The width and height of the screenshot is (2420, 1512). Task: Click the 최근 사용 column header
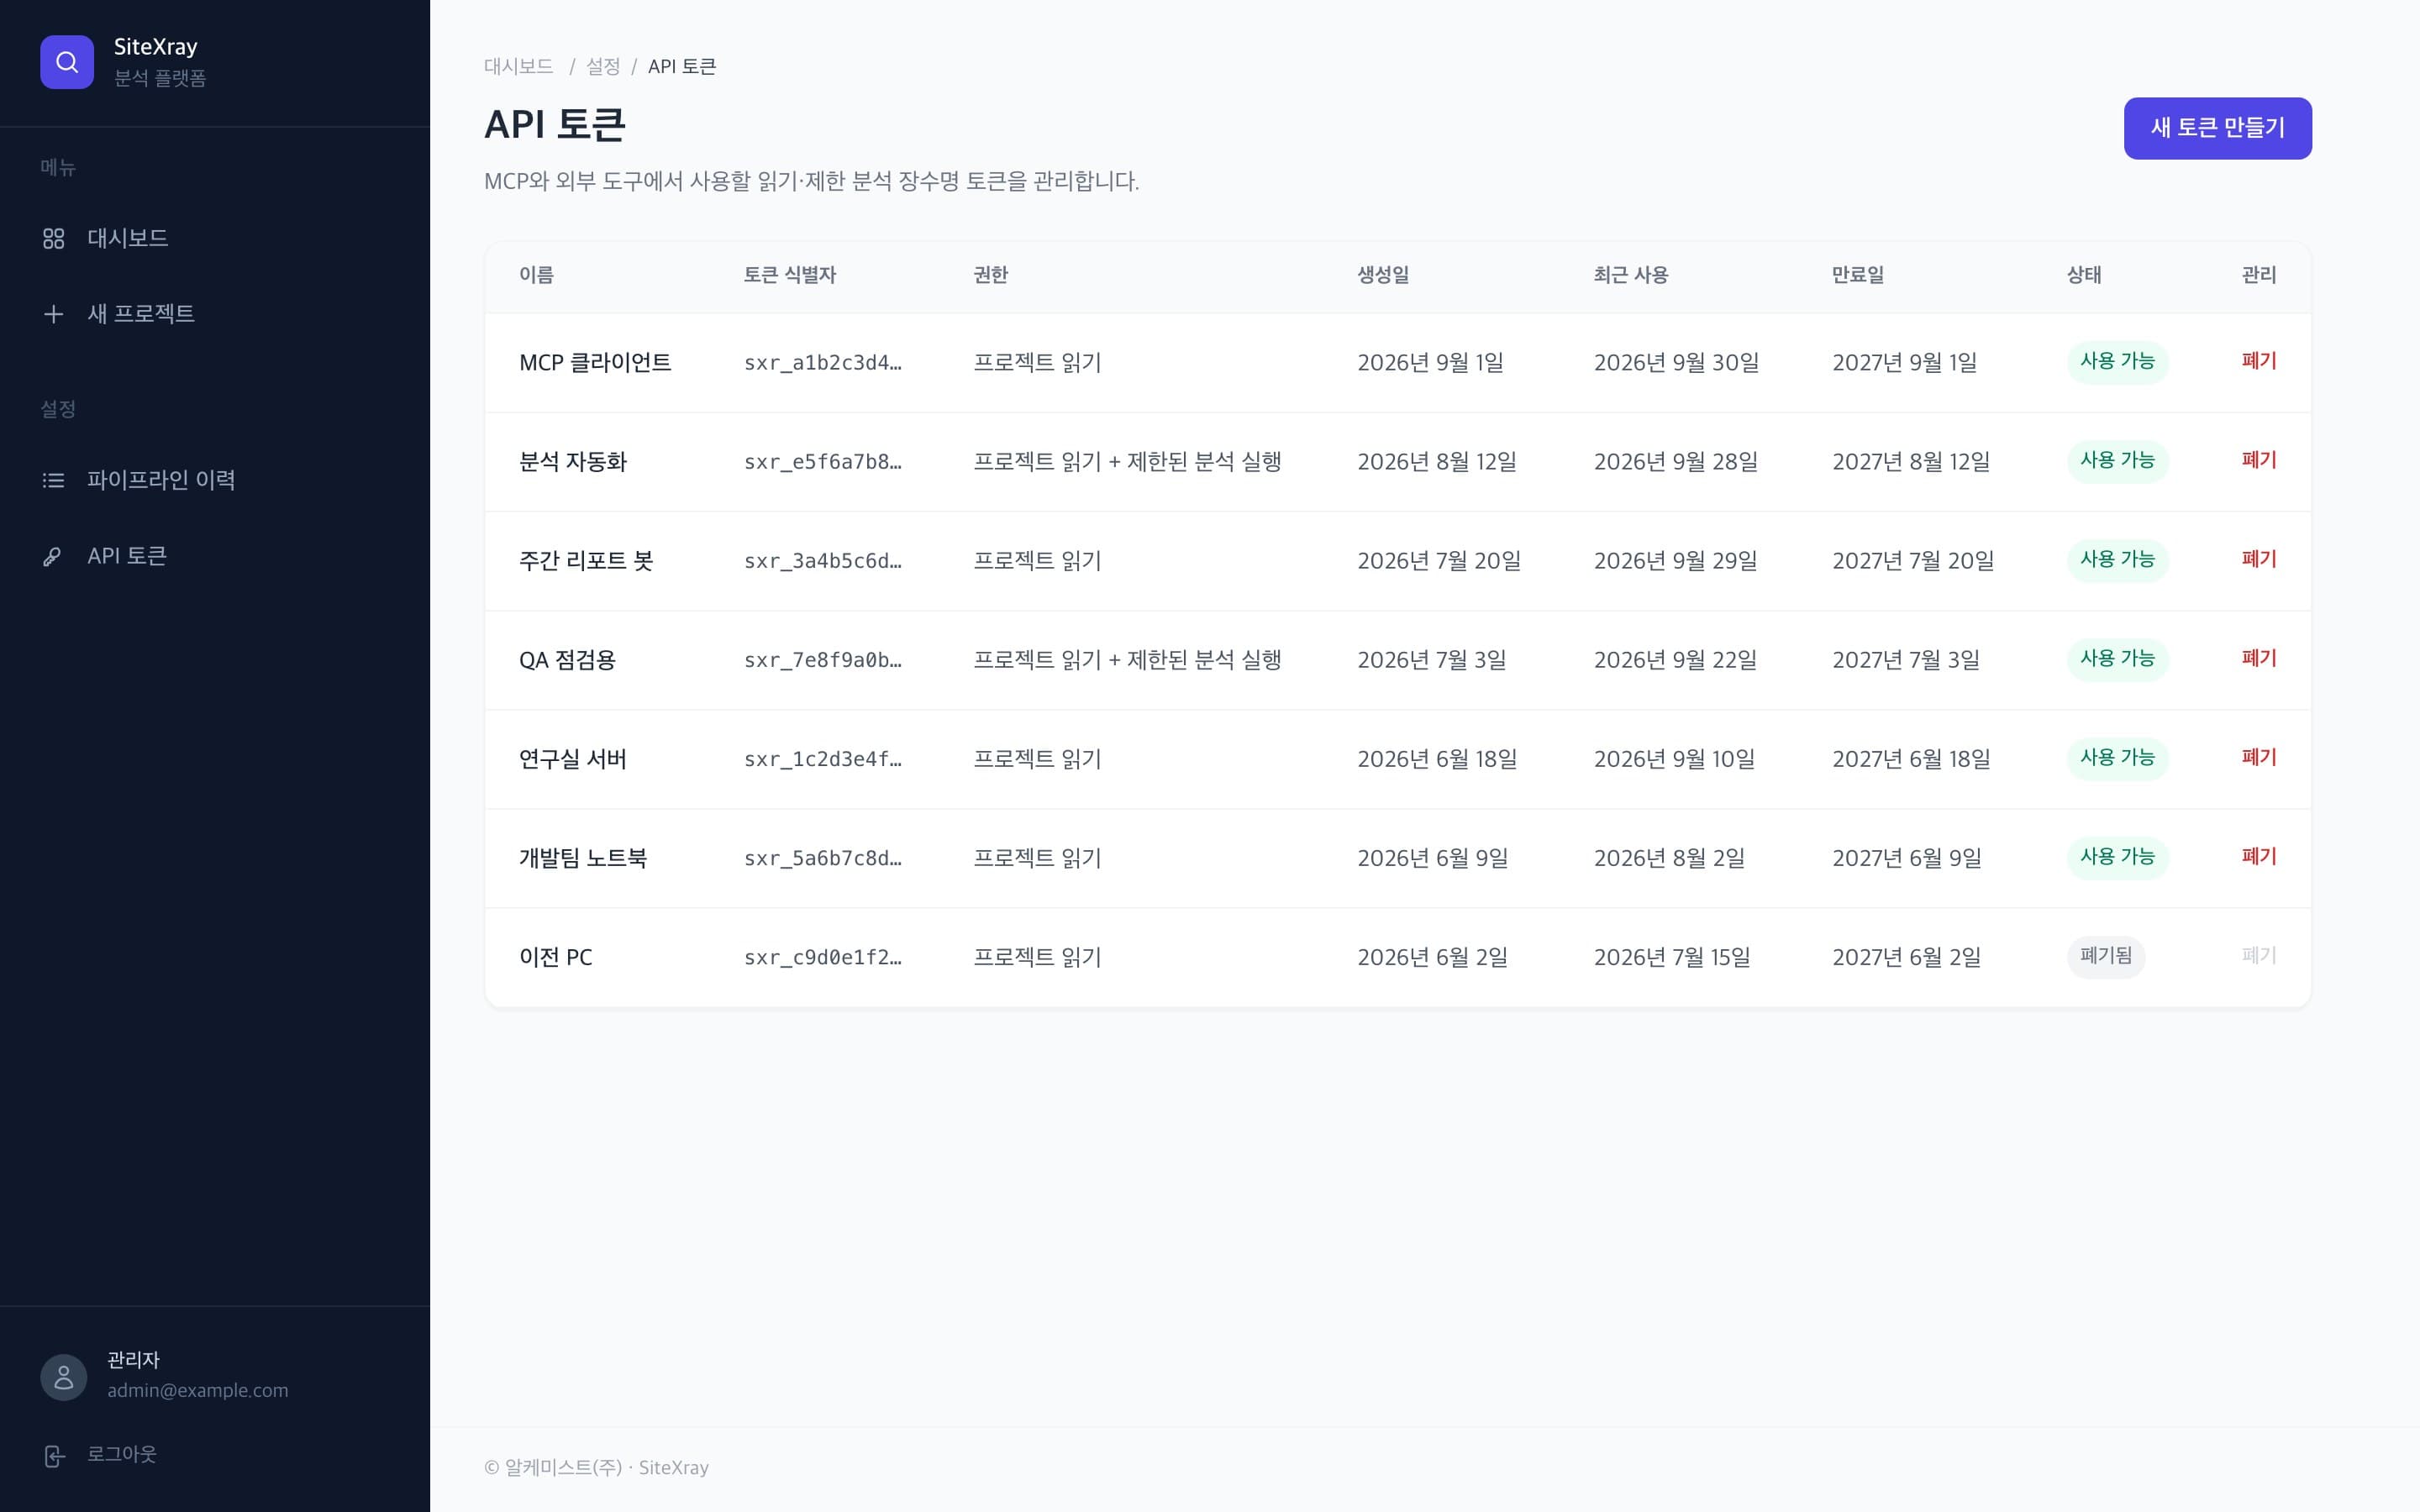pos(1630,274)
